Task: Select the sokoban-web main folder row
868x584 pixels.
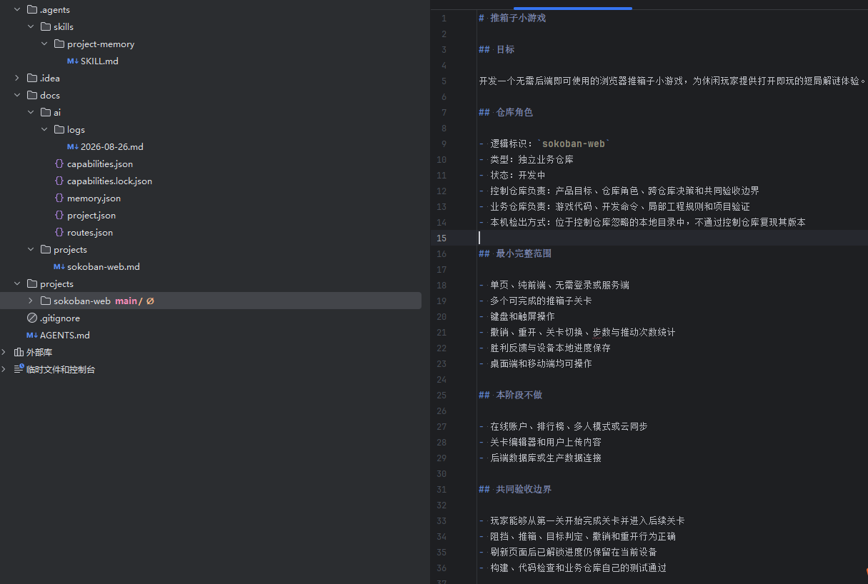Action: (211, 301)
